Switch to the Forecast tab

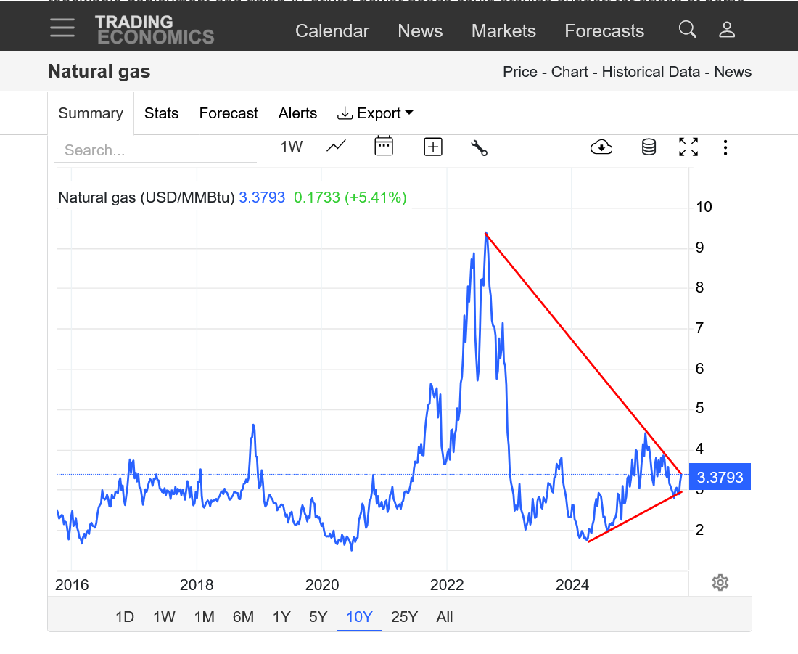229,113
